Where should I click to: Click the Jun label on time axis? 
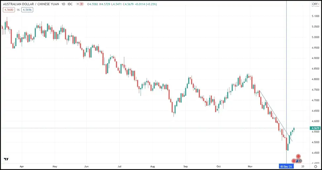tap(86, 167)
